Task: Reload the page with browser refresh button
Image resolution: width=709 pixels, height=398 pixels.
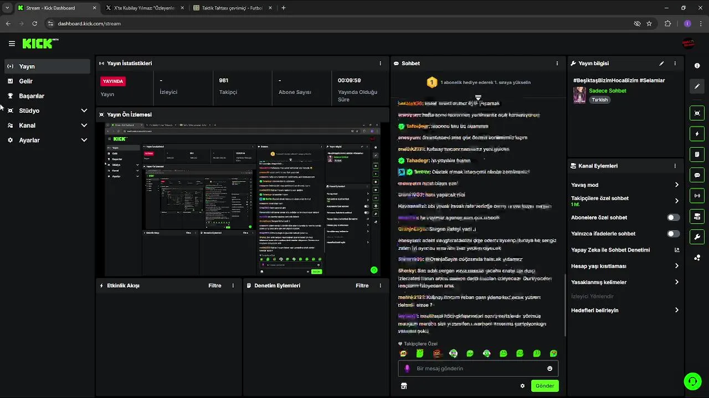Action: tap(34, 24)
